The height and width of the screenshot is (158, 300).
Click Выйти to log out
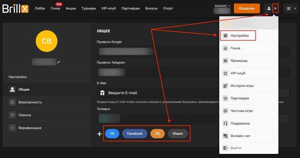click(x=235, y=148)
